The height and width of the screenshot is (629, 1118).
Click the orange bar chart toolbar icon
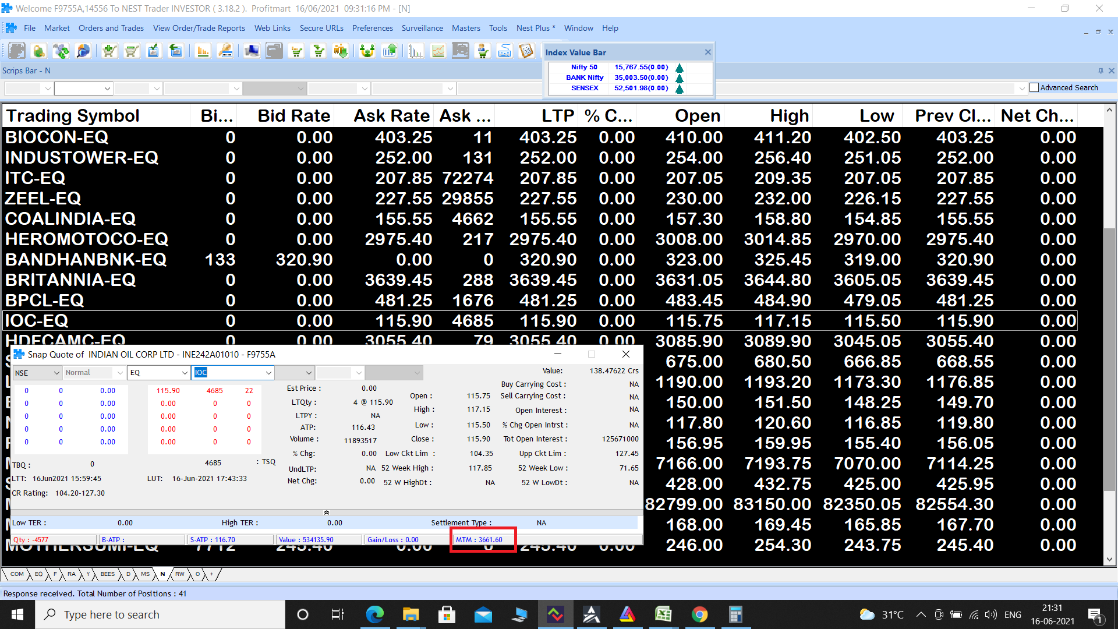coord(203,51)
